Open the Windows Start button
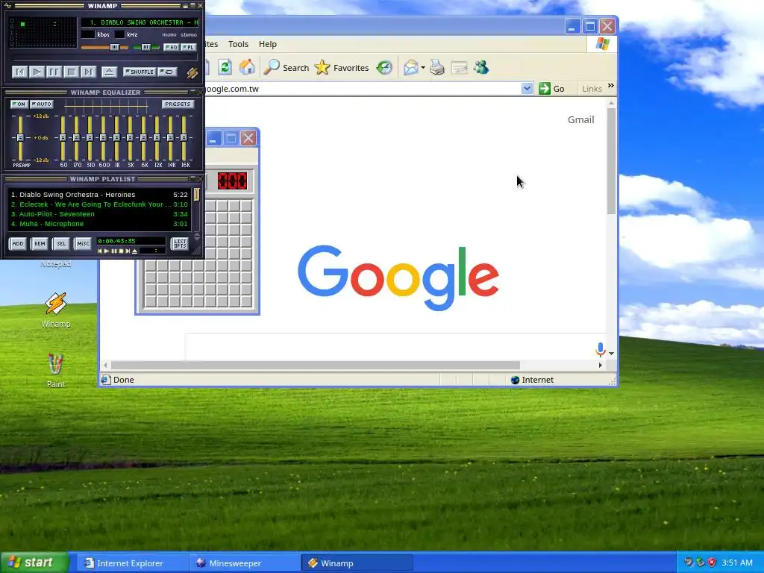The height and width of the screenshot is (573, 764). pyautogui.click(x=34, y=563)
